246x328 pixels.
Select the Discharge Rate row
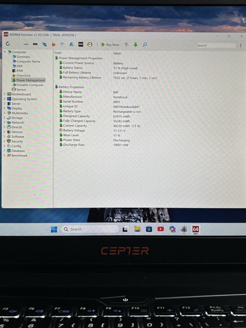pyautogui.click(x=94, y=145)
